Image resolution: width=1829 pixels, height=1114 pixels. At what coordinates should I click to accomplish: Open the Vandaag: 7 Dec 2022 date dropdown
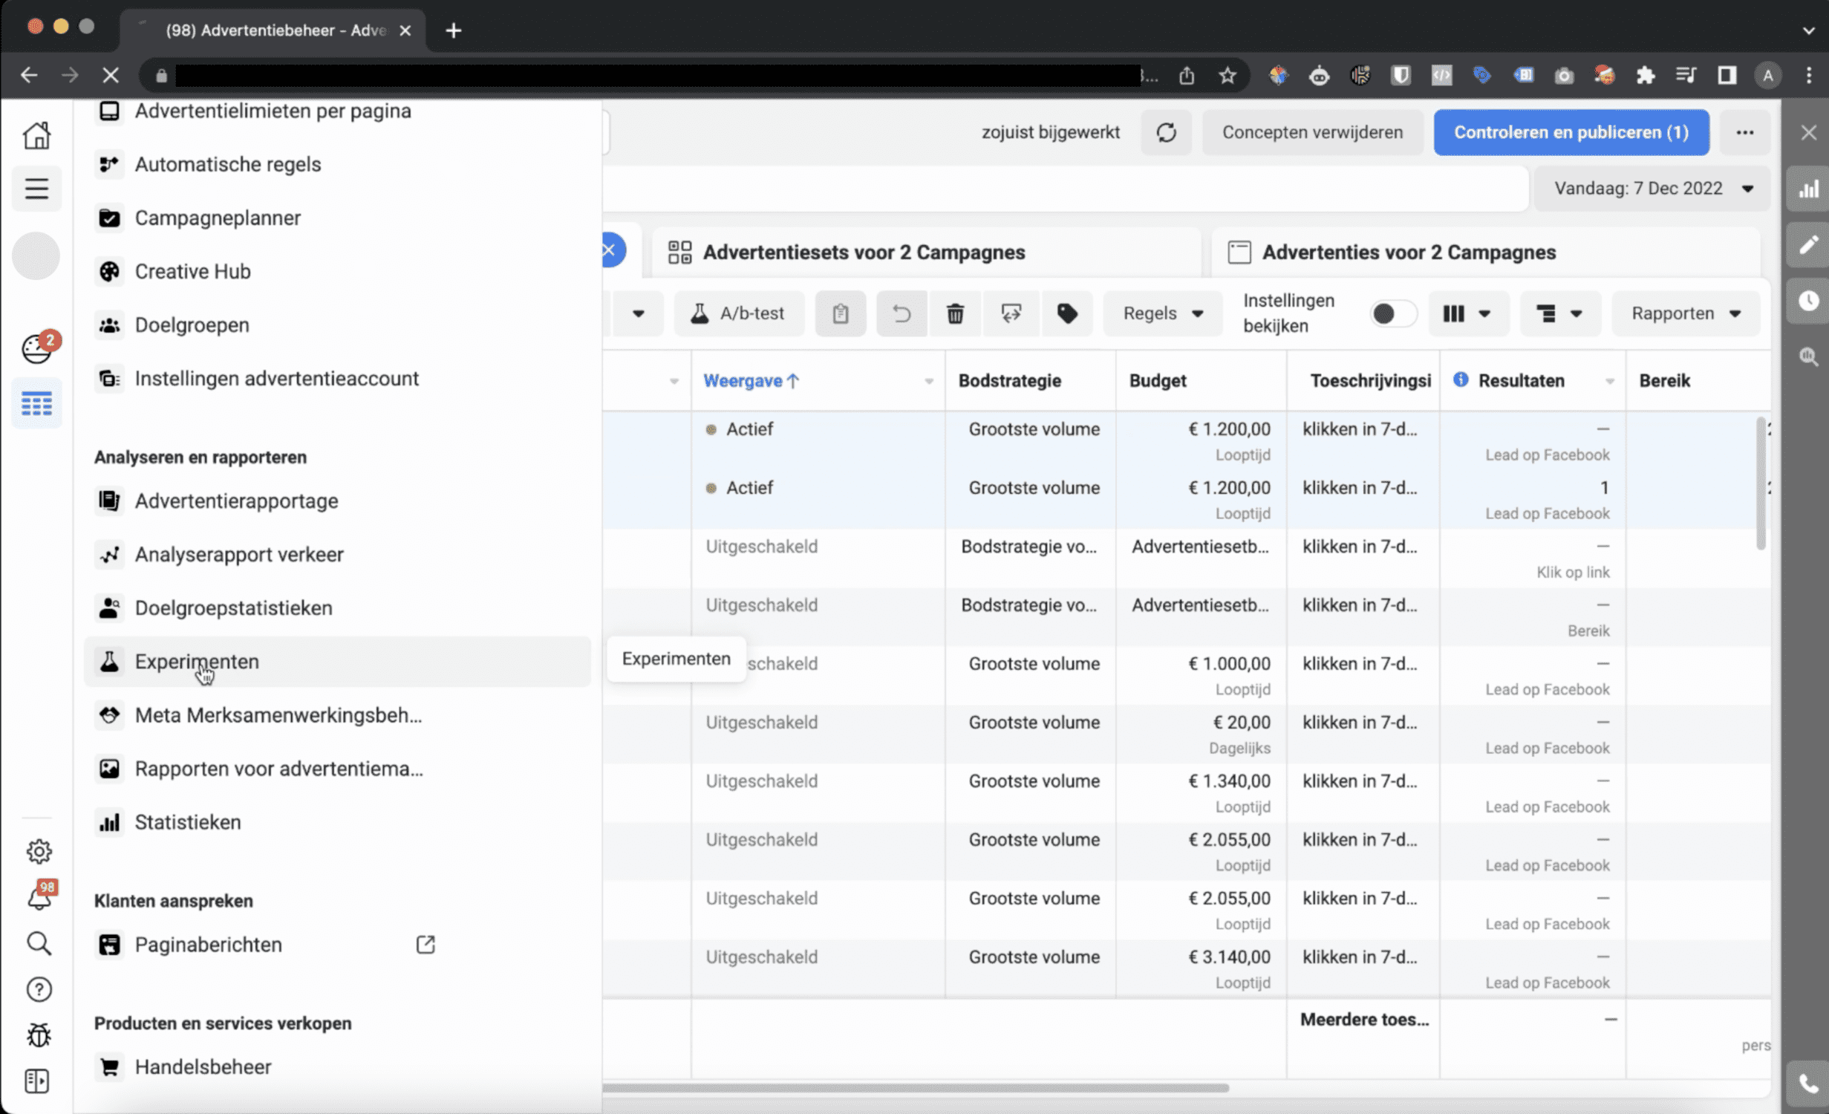1653,189
